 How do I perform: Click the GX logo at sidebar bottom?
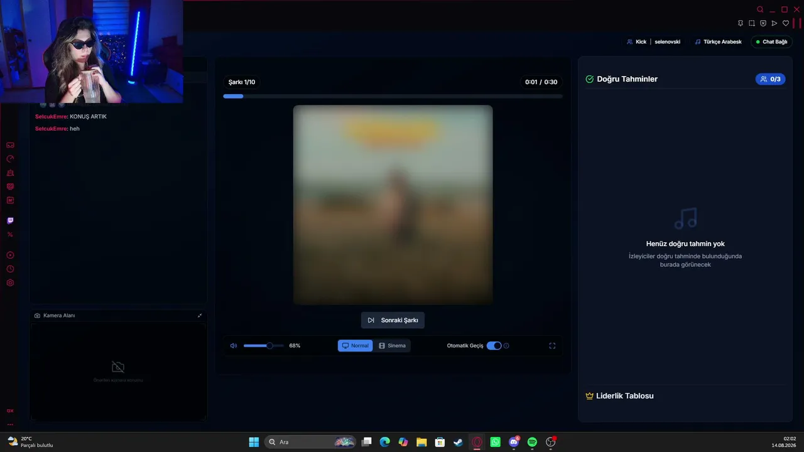pyautogui.click(x=10, y=411)
